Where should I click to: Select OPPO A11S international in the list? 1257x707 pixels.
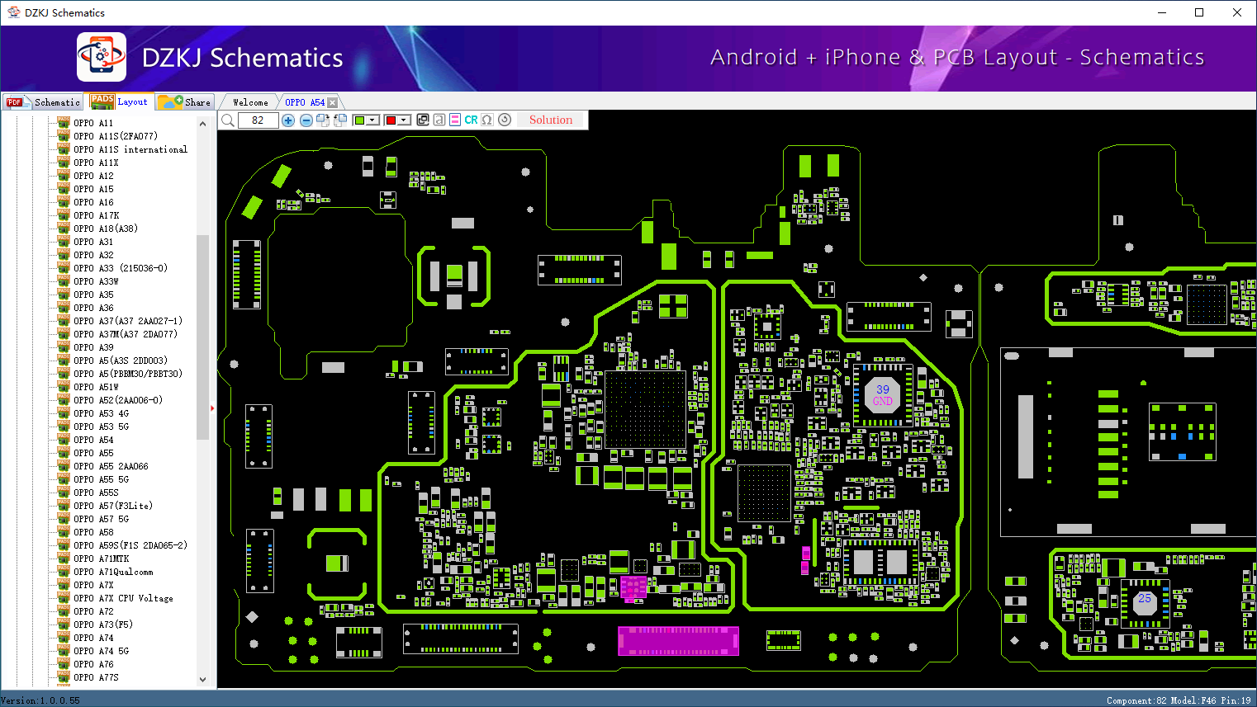pos(130,149)
